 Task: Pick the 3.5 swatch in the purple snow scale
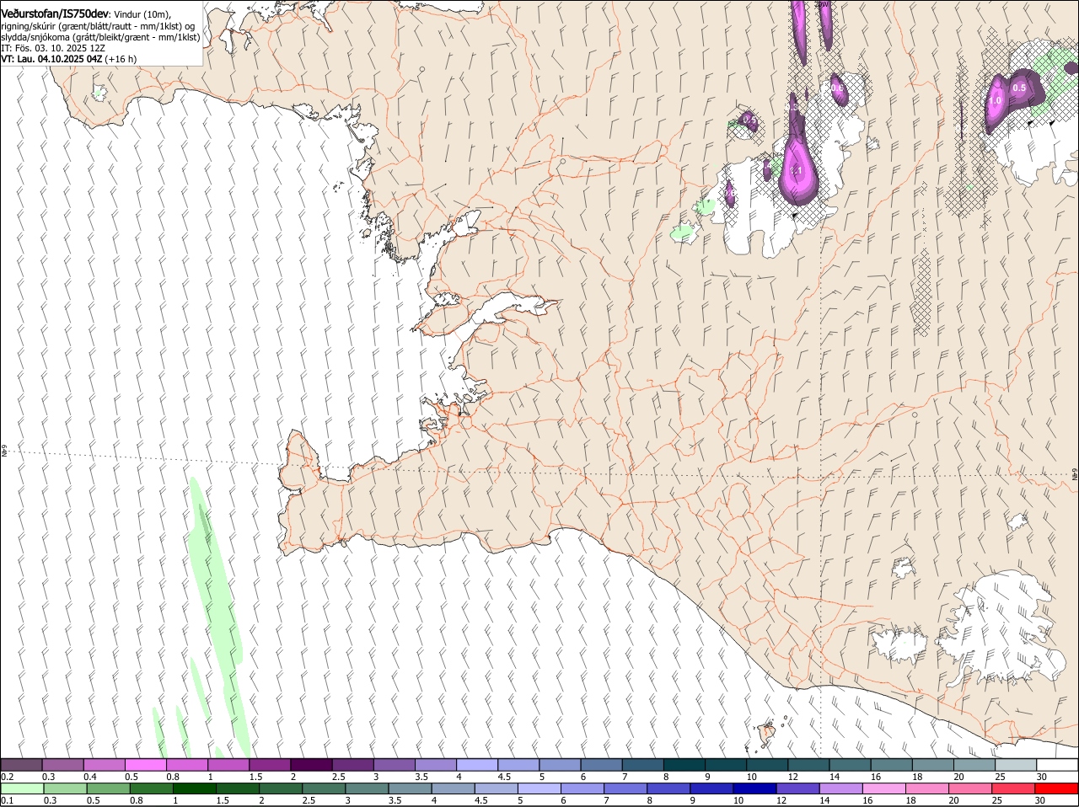pyautogui.click(x=436, y=765)
